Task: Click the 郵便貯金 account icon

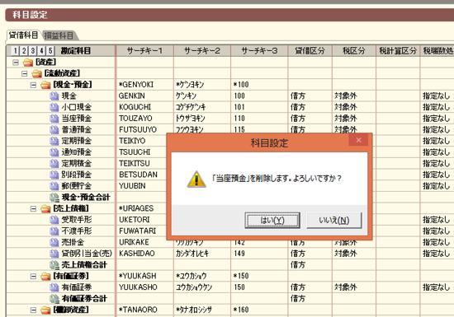Action: [54, 186]
